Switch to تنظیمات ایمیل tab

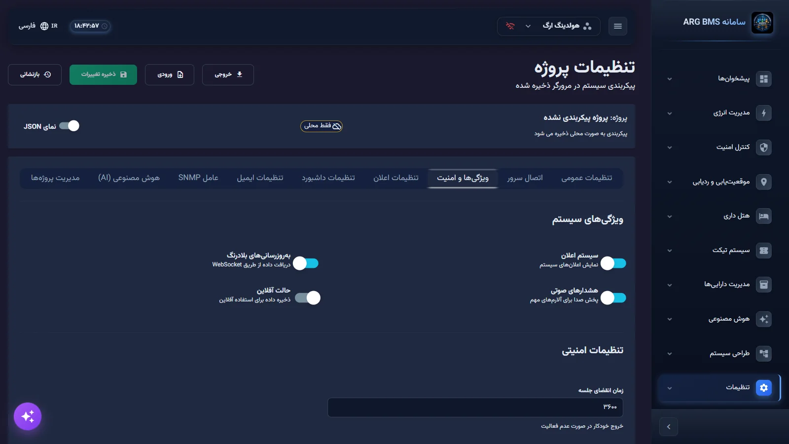click(x=260, y=178)
